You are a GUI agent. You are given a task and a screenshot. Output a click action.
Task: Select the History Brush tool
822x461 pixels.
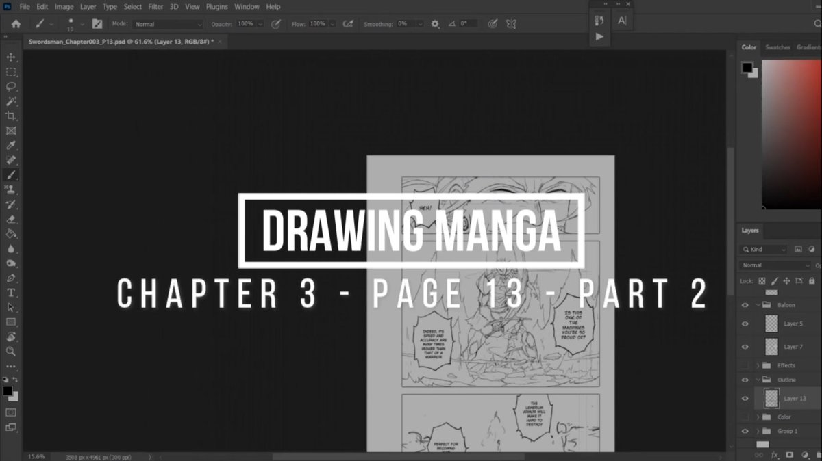(x=11, y=205)
